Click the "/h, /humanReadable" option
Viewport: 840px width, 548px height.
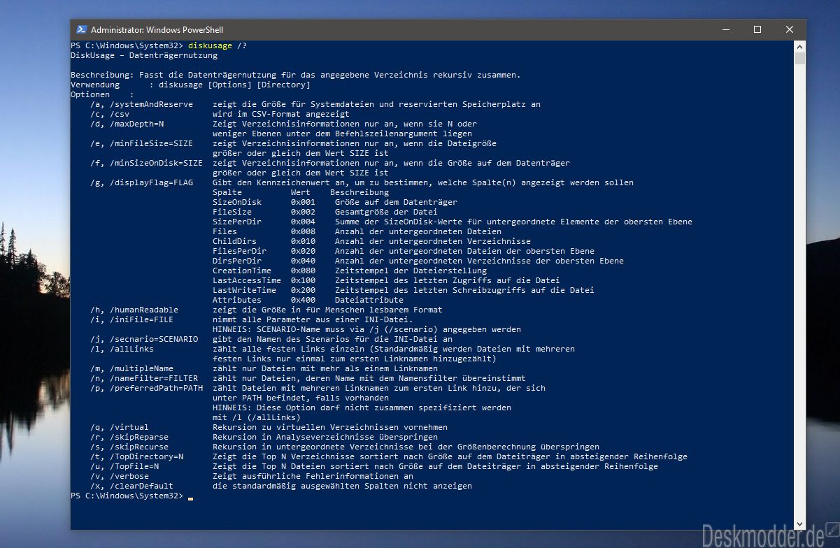pyautogui.click(x=134, y=310)
